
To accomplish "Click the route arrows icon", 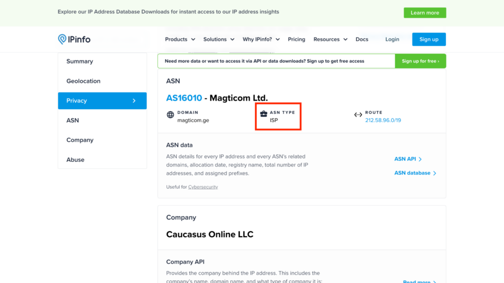I will pyautogui.click(x=358, y=115).
